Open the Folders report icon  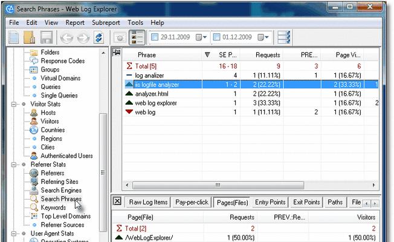coord(34,52)
